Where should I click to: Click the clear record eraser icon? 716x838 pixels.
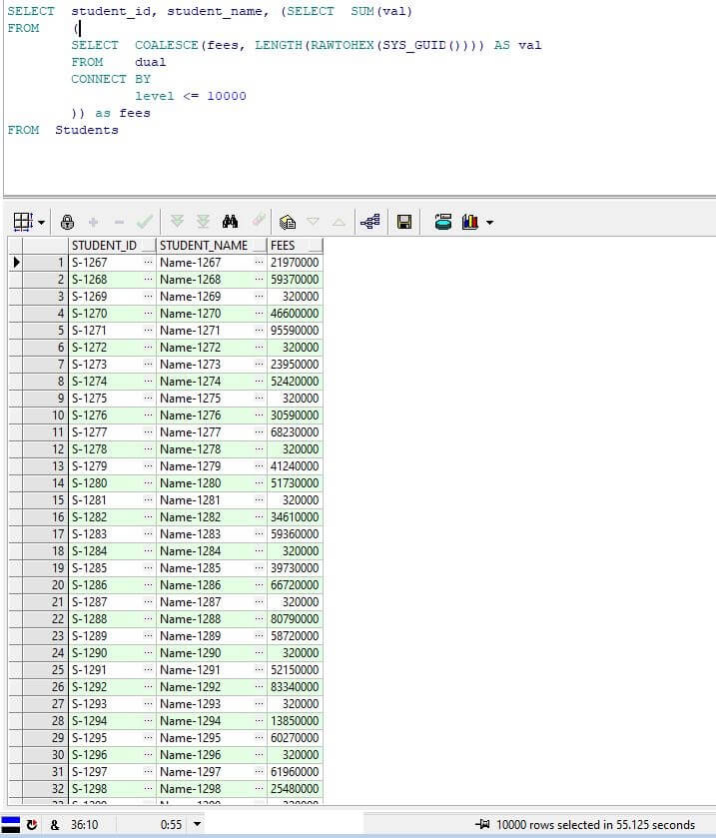click(x=260, y=220)
